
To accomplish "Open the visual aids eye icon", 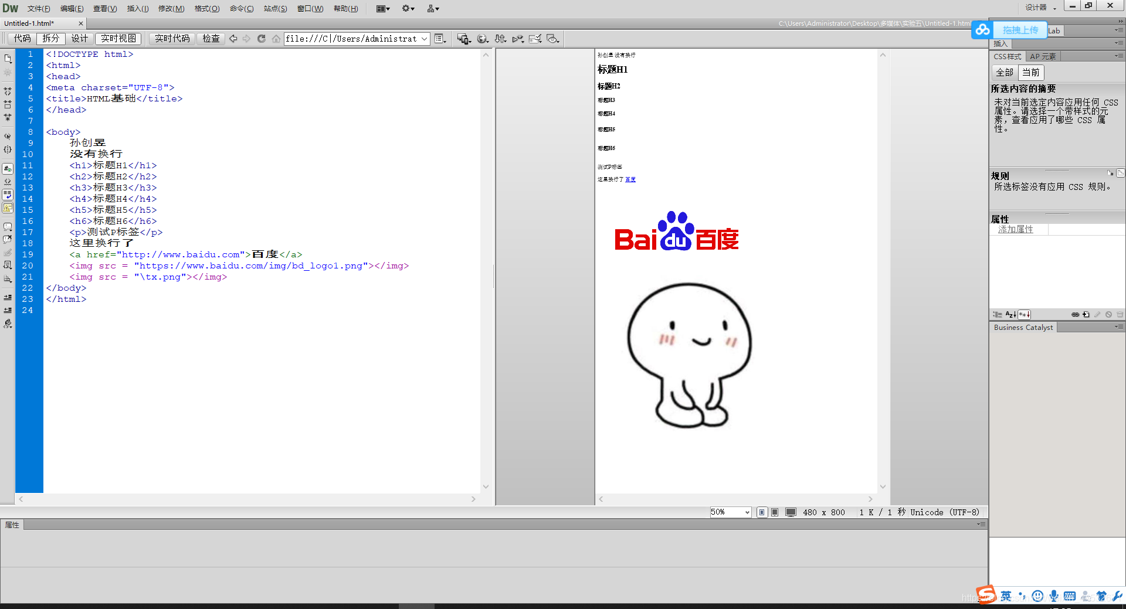I will click(x=552, y=39).
